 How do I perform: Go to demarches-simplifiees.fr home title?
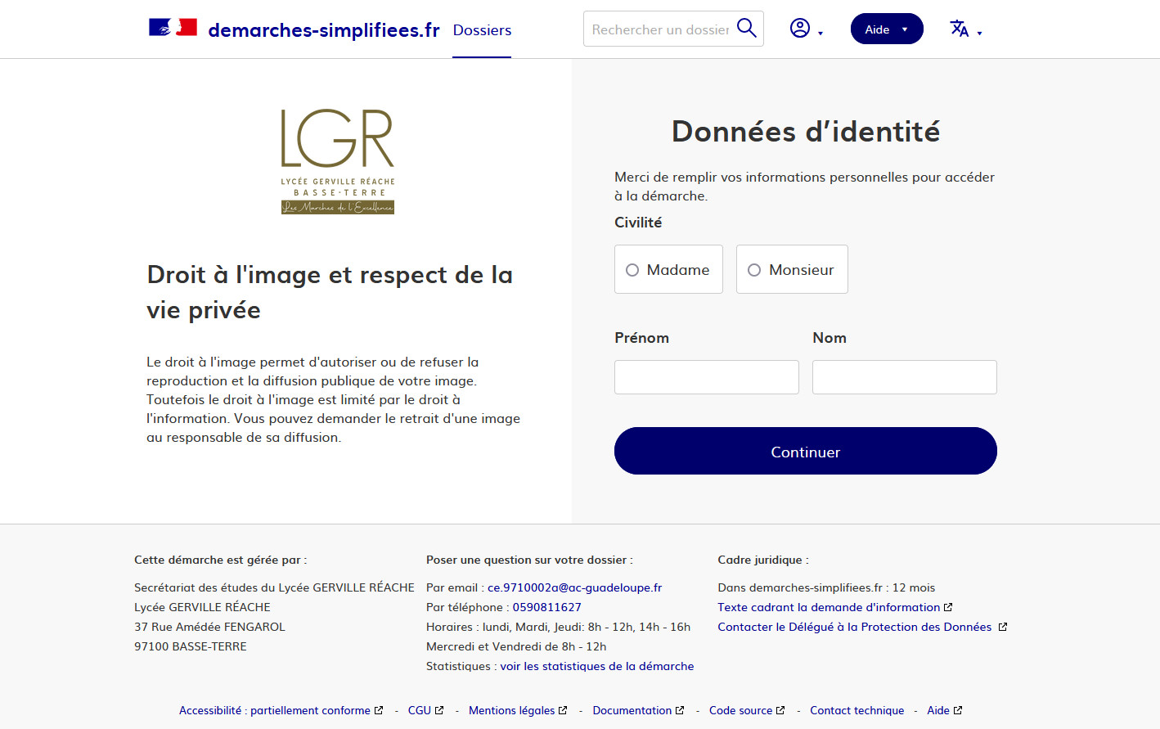pyautogui.click(x=324, y=30)
